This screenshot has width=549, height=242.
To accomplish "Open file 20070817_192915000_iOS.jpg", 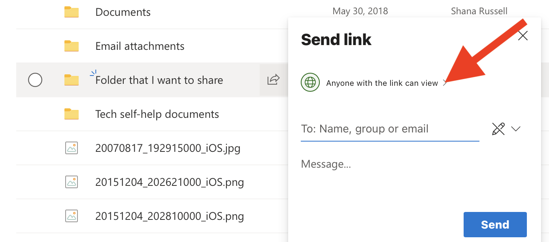I will pos(168,148).
